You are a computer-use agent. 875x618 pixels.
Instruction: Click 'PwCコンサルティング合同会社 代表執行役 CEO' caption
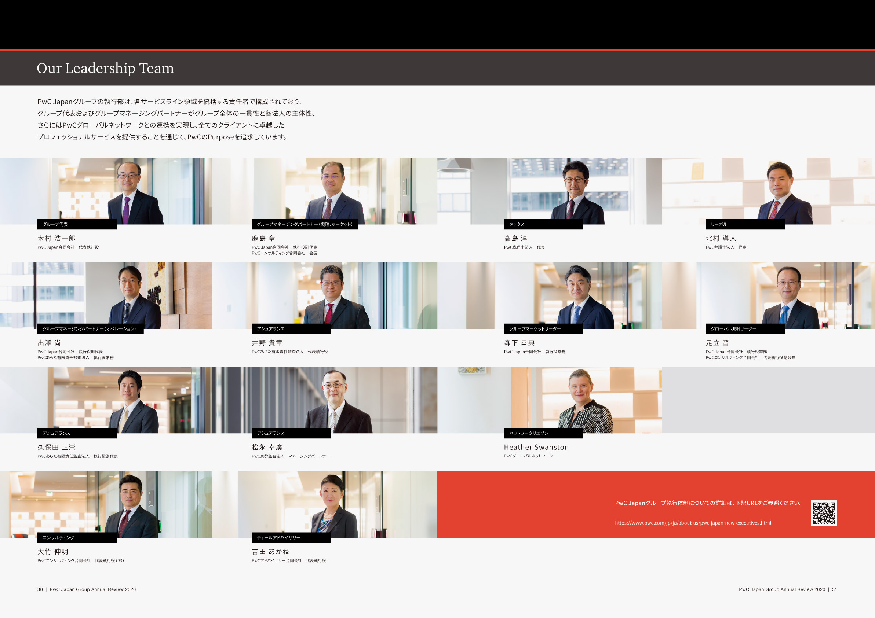[80, 560]
